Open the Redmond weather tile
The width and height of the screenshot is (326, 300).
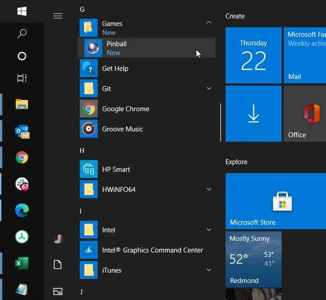point(253,260)
